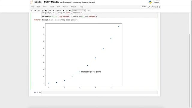Interrupt the kernel with stop icon
The height and width of the screenshot is (108, 192).
pyautogui.click(x=63, y=11)
